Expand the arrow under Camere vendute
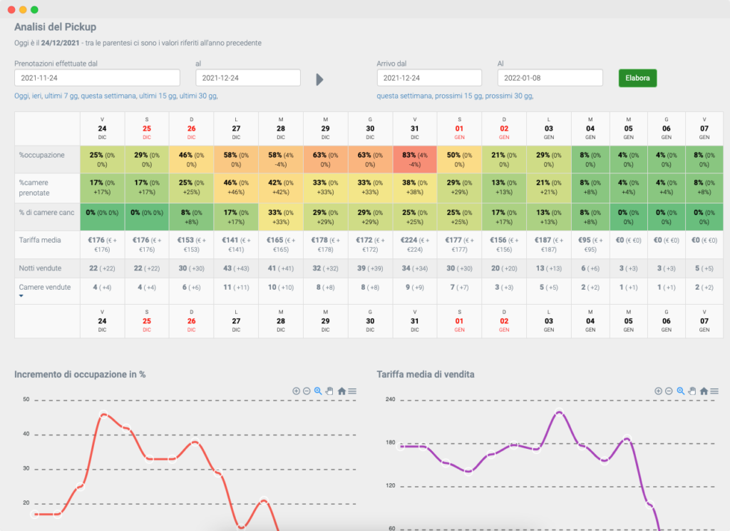Viewport: 730px width, 531px height. tap(21, 296)
